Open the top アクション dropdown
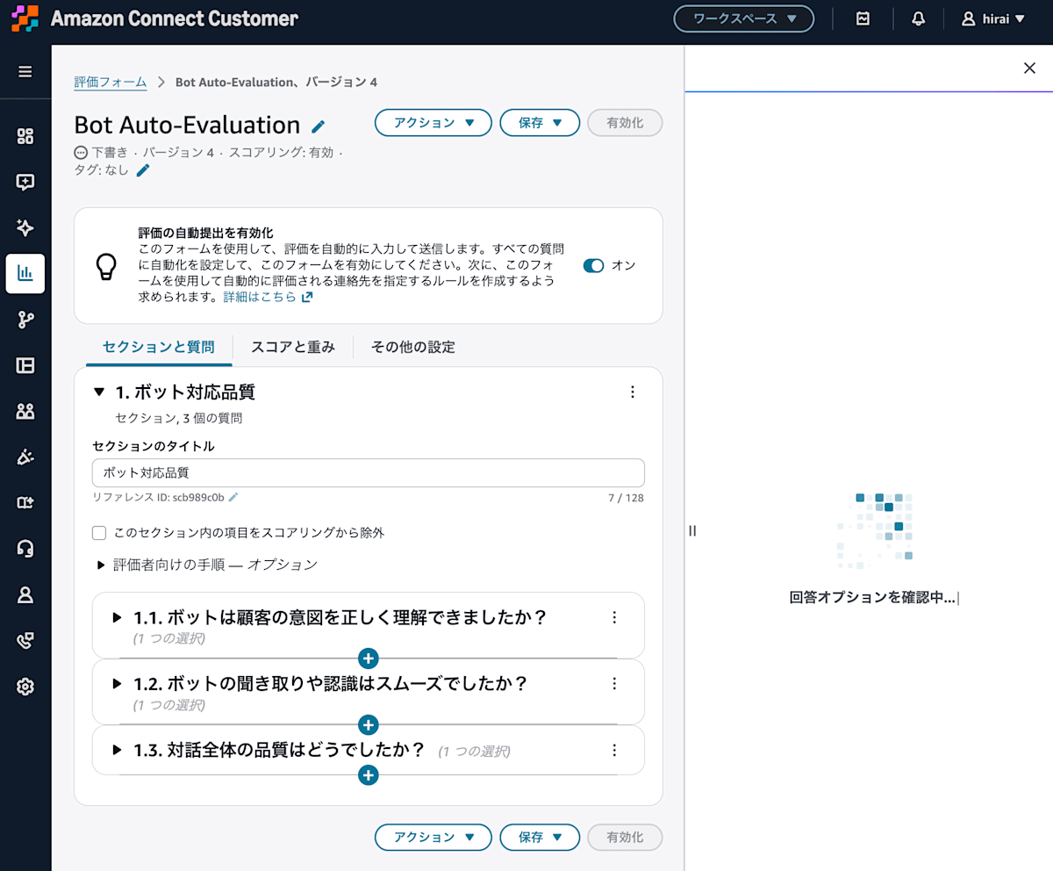The height and width of the screenshot is (871, 1053). coord(433,123)
